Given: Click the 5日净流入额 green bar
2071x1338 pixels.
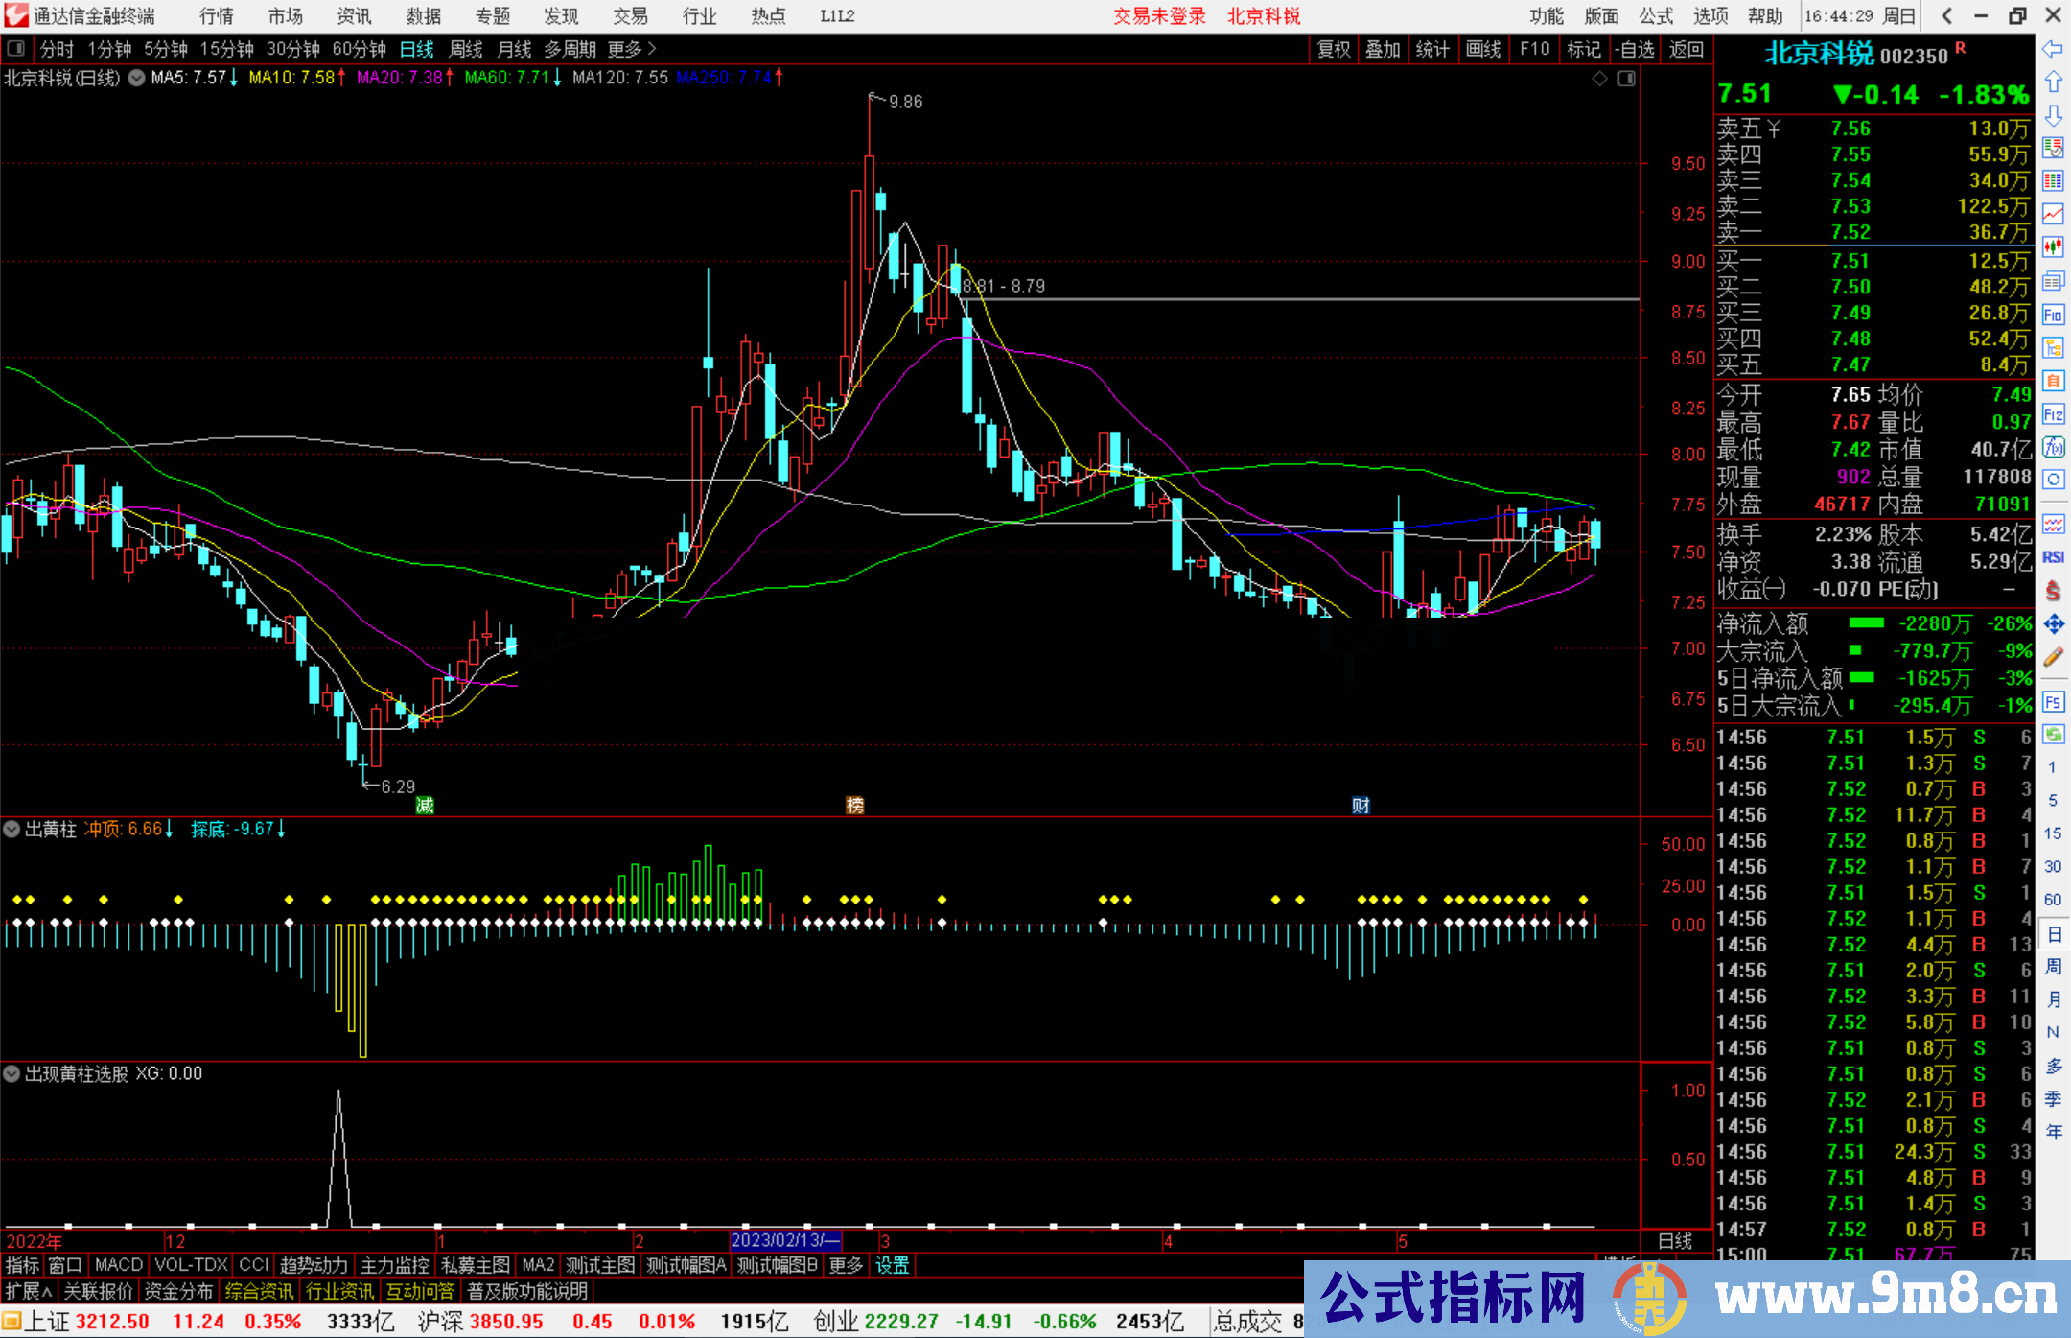Looking at the screenshot, I should pos(1861,678).
